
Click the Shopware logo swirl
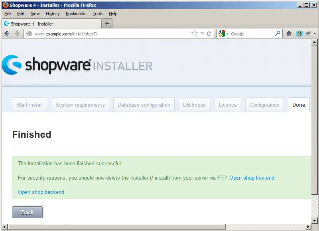pyautogui.click(x=12, y=65)
